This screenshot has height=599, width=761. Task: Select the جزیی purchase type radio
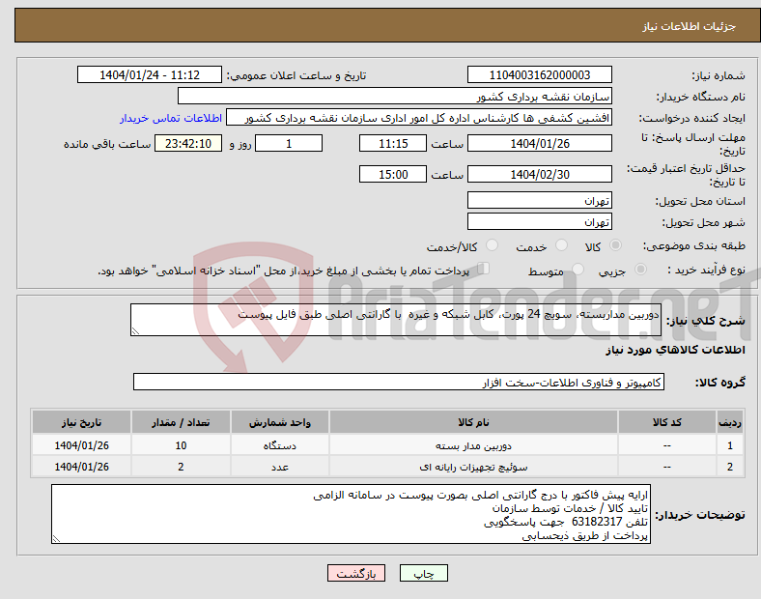(640, 269)
